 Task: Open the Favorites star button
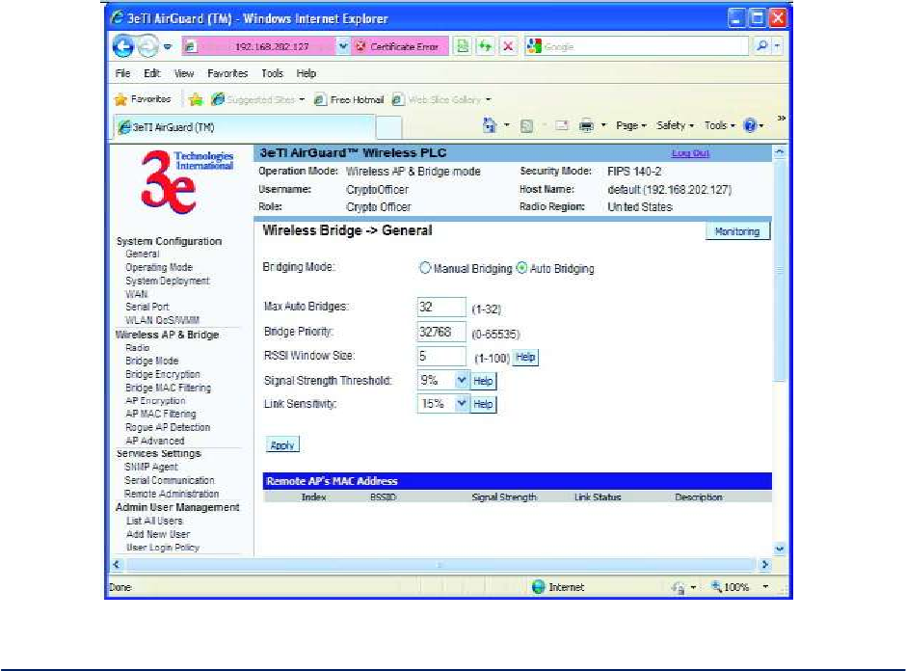143,99
